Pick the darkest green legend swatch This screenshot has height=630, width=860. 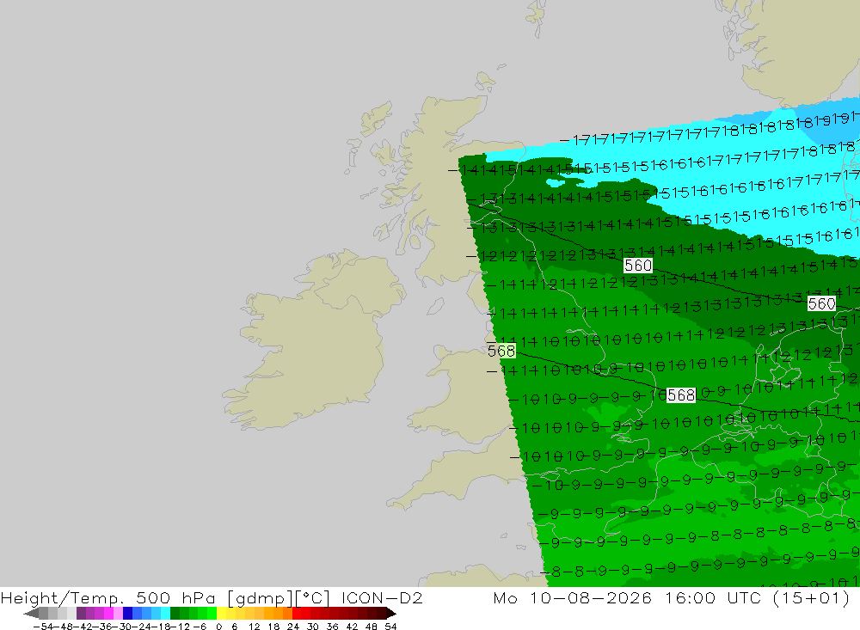pos(175,614)
